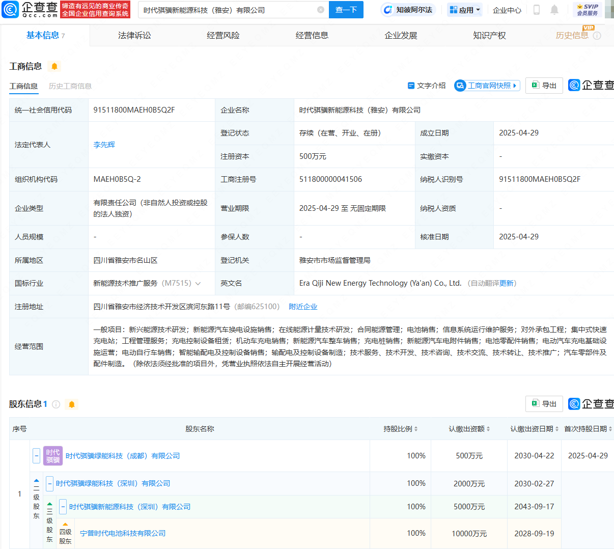Click 更新 in auto-translation note
Viewport: 614px width, 549px height.
[507, 283]
